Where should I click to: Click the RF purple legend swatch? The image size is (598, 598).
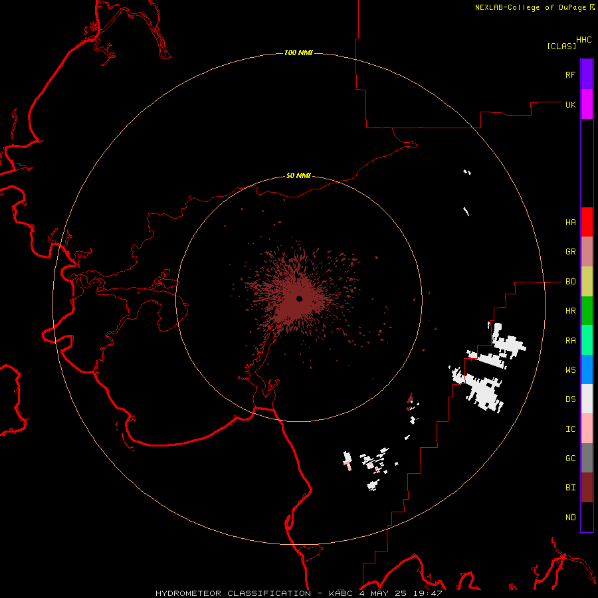tap(587, 74)
